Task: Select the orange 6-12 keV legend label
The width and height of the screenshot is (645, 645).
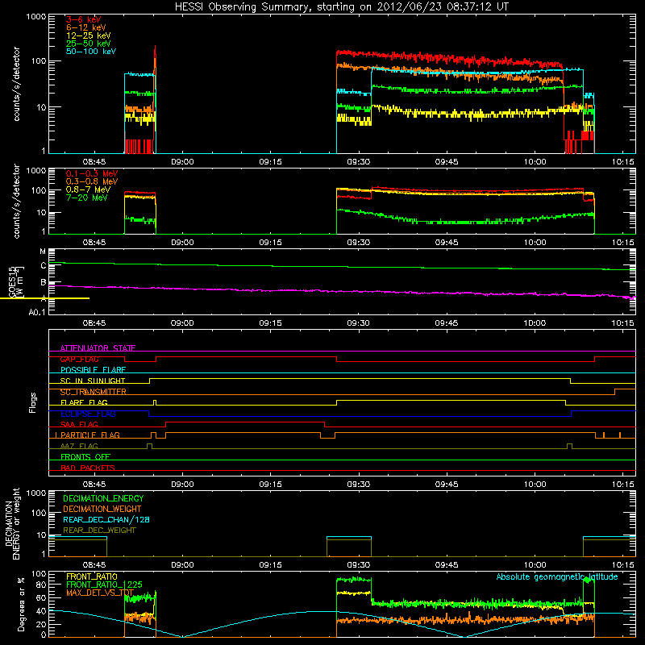Action: (86, 27)
